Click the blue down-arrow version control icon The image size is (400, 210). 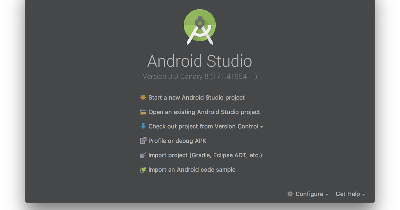(142, 126)
